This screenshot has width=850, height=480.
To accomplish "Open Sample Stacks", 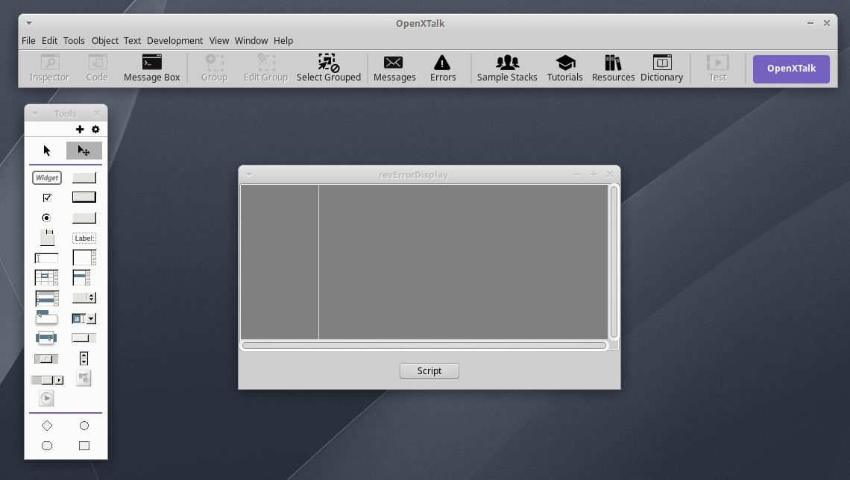I will 507,69.
